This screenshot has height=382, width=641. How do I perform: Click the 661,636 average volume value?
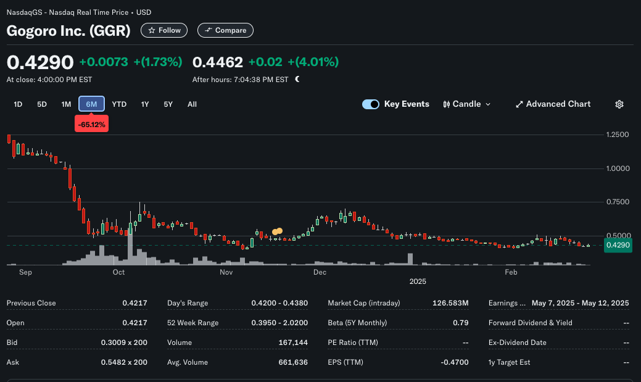click(293, 362)
